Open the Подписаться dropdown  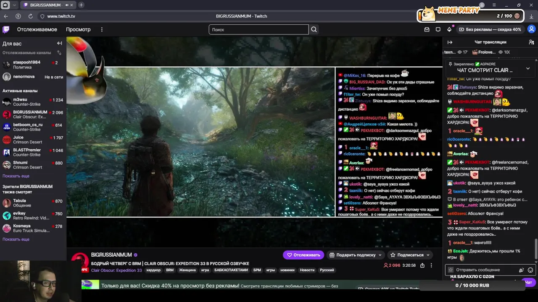pyautogui.click(x=410, y=255)
